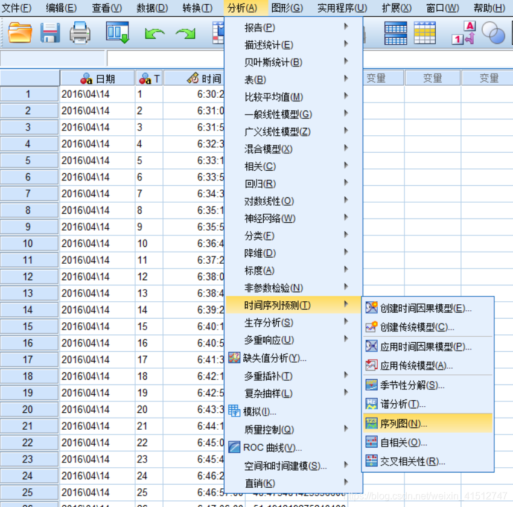Open 扩展(X) menu
Image resolution: width=513 pixels, height=507 pixels.
click(397, 7)
